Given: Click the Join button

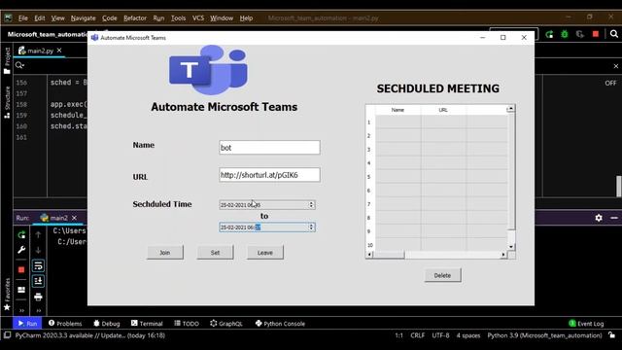Looking at the screenshot, I should pyautogui.click(x=165, y=253).
